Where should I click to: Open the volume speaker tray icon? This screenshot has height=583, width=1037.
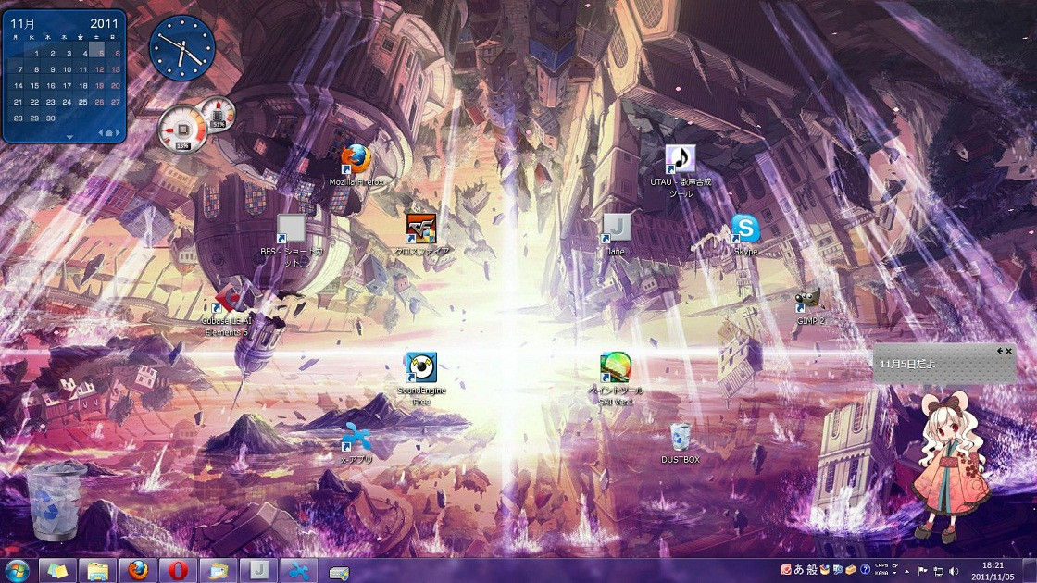pyautogui.click(x=954, y=571)
